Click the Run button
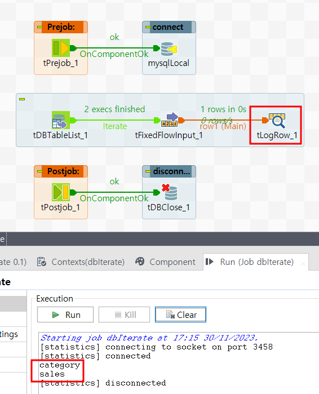The height and width of the screenshot is (394, 319). 65,315
